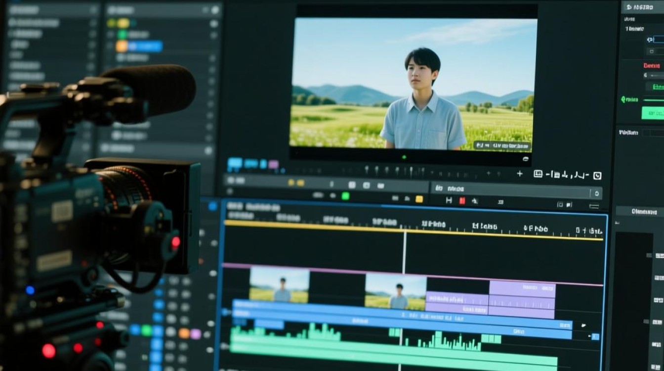Click the green square icon in the toolbar
The height and width of the screenshot is (371, 664).
[x=345, y=196]
